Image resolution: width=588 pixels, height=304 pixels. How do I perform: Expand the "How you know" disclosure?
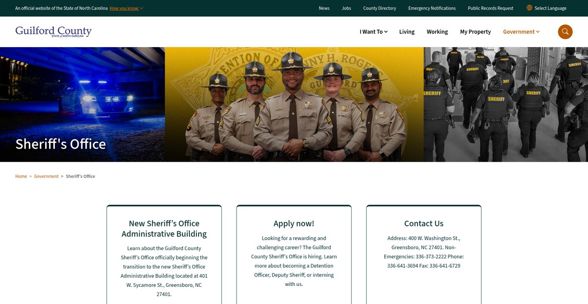tap(126, 8)
